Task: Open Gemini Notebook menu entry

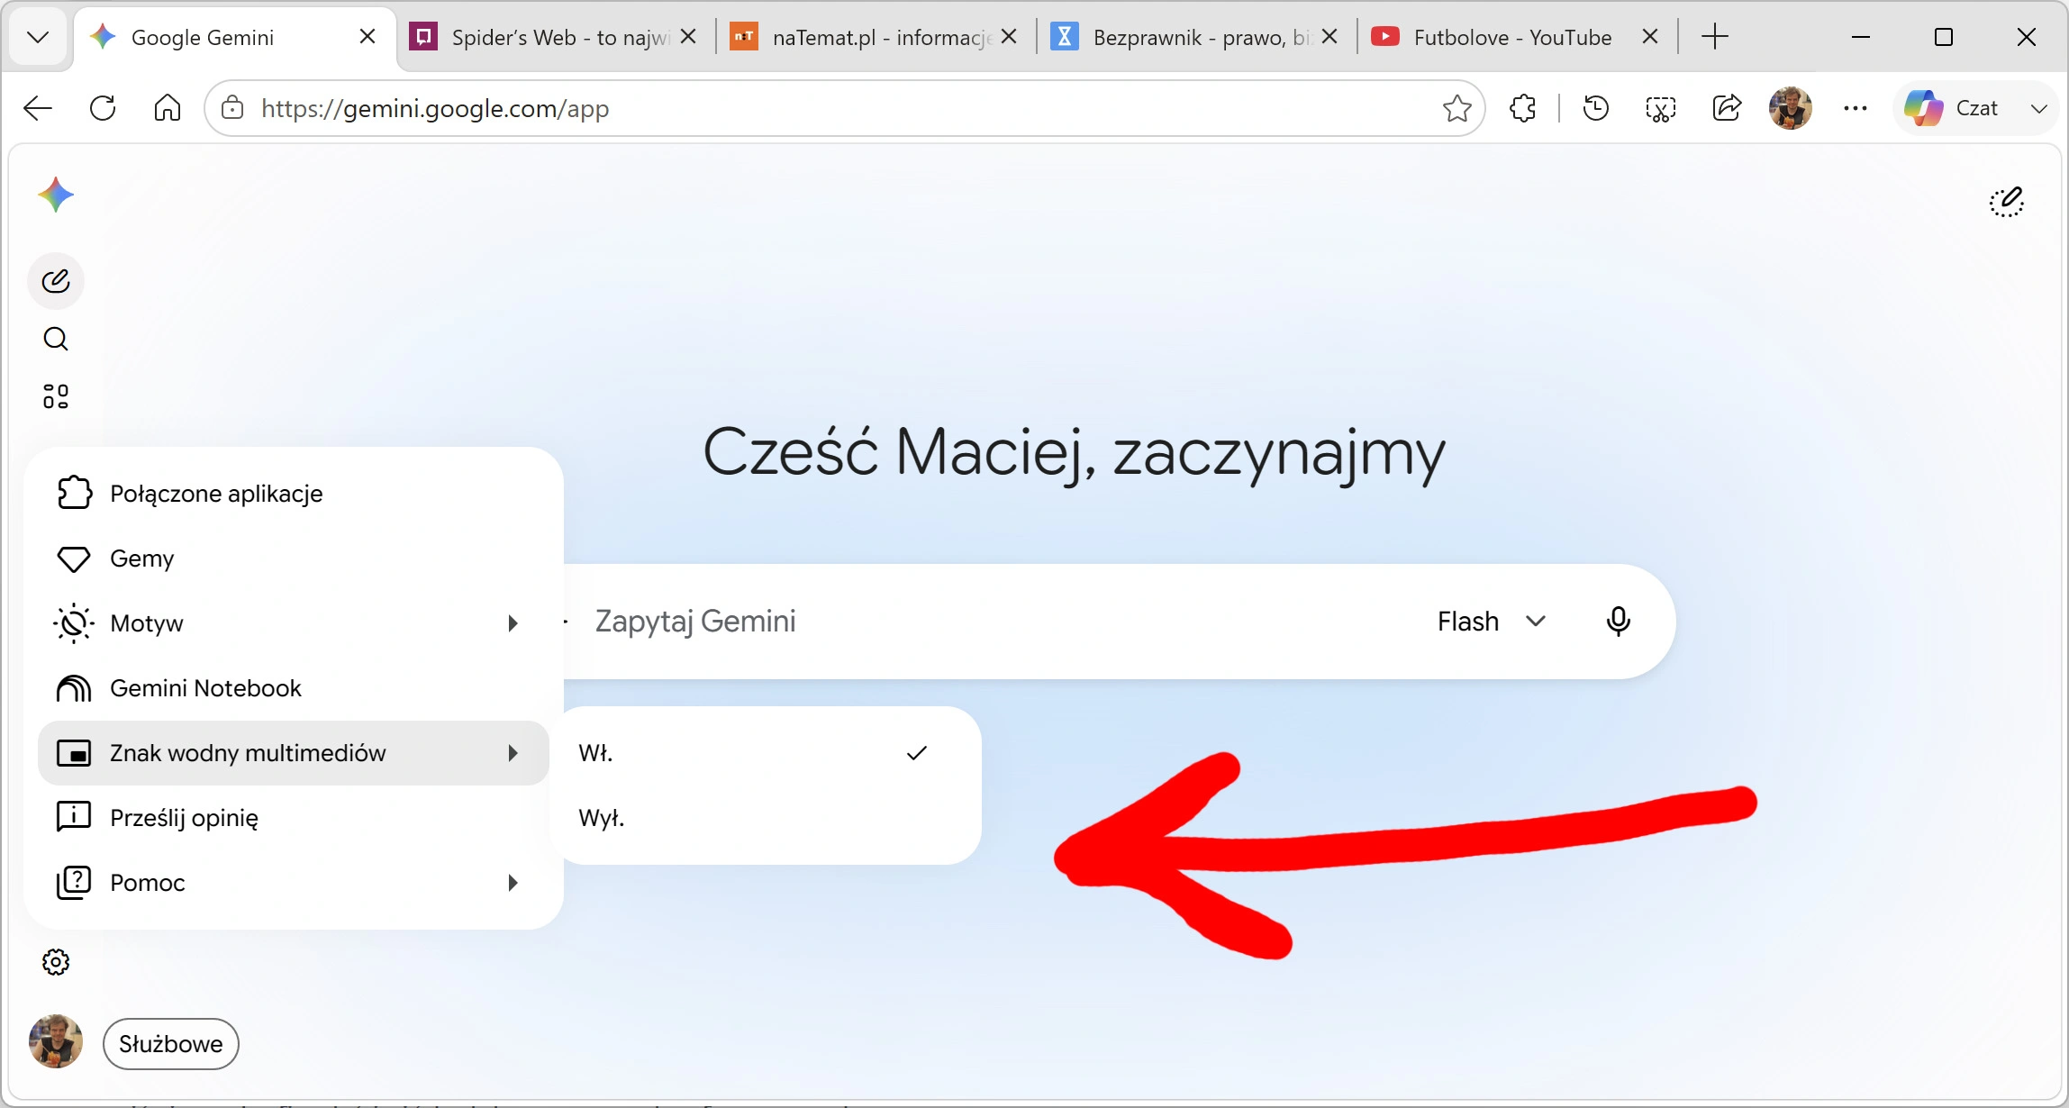Action: point(294,688)
